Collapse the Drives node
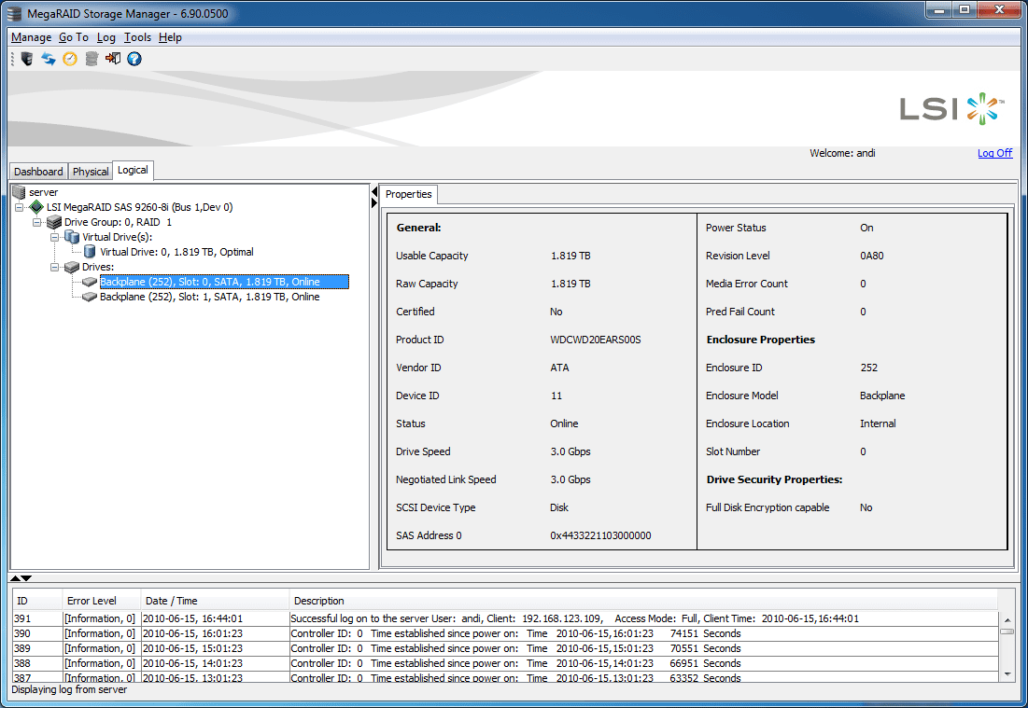This screenshot has height=708, width=1028. click(x=54, y=267)
